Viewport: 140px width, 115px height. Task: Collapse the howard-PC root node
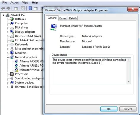pos(4,15)
